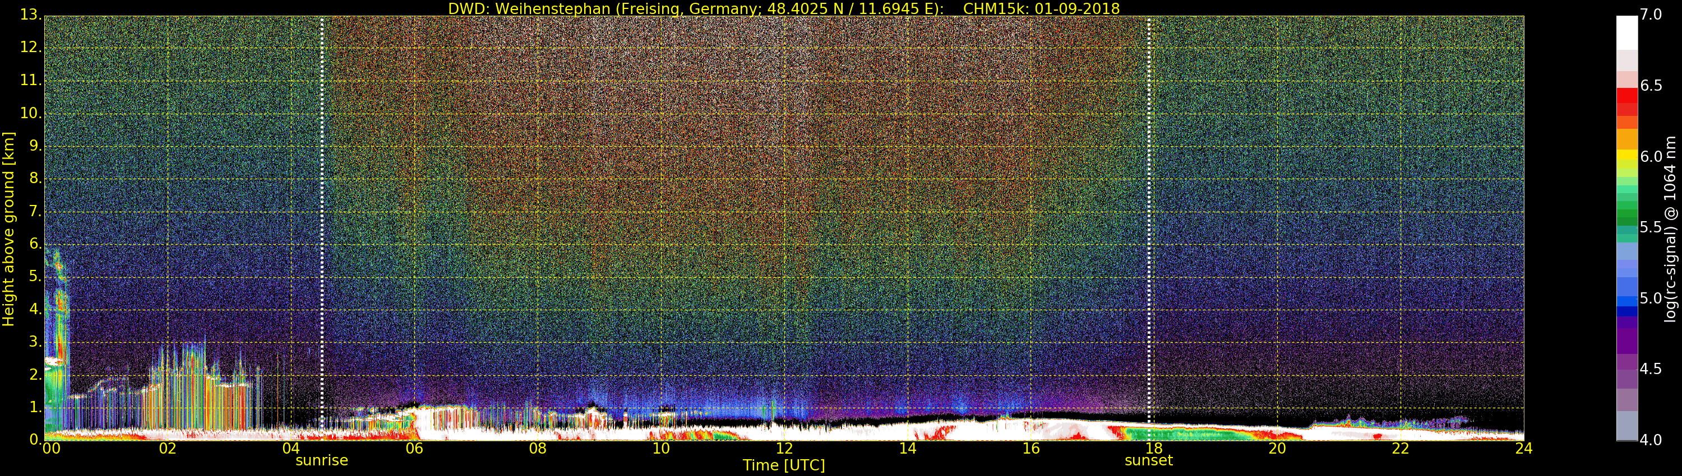Click the '02' tick on the time axis

tap(168, 449)
